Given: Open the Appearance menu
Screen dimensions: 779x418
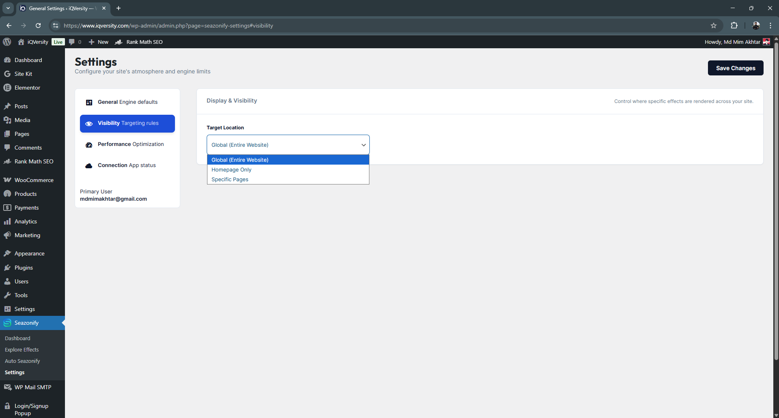Looking at the screenshot, I should tap(29, 253).
